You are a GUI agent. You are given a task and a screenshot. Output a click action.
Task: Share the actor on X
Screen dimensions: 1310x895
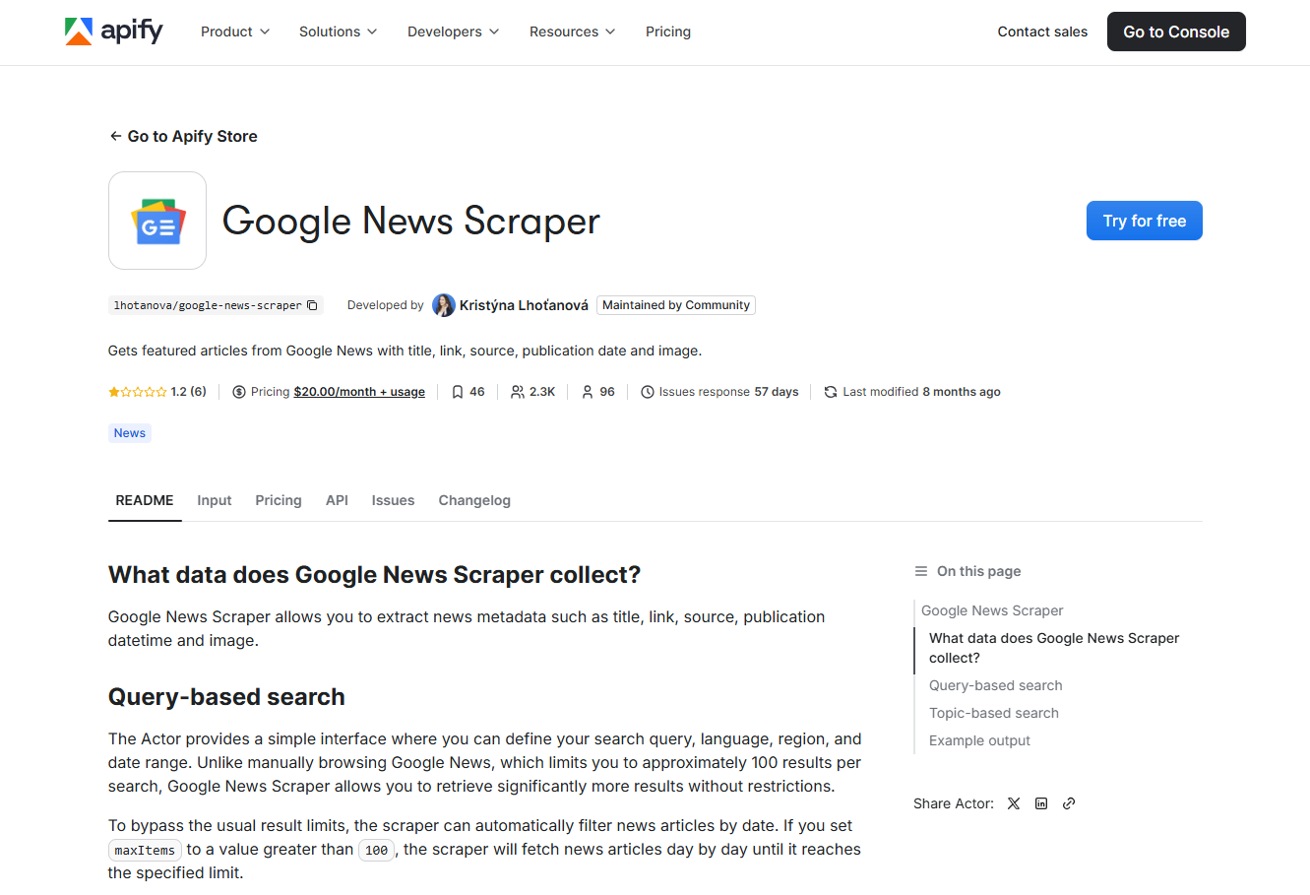(x=1013, y=803)
